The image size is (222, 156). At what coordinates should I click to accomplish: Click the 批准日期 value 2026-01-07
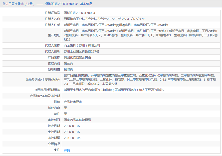point(72,126)
